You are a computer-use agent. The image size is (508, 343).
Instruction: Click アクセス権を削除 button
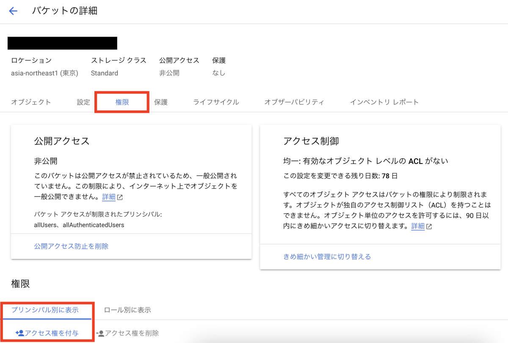tap(127, 333)
